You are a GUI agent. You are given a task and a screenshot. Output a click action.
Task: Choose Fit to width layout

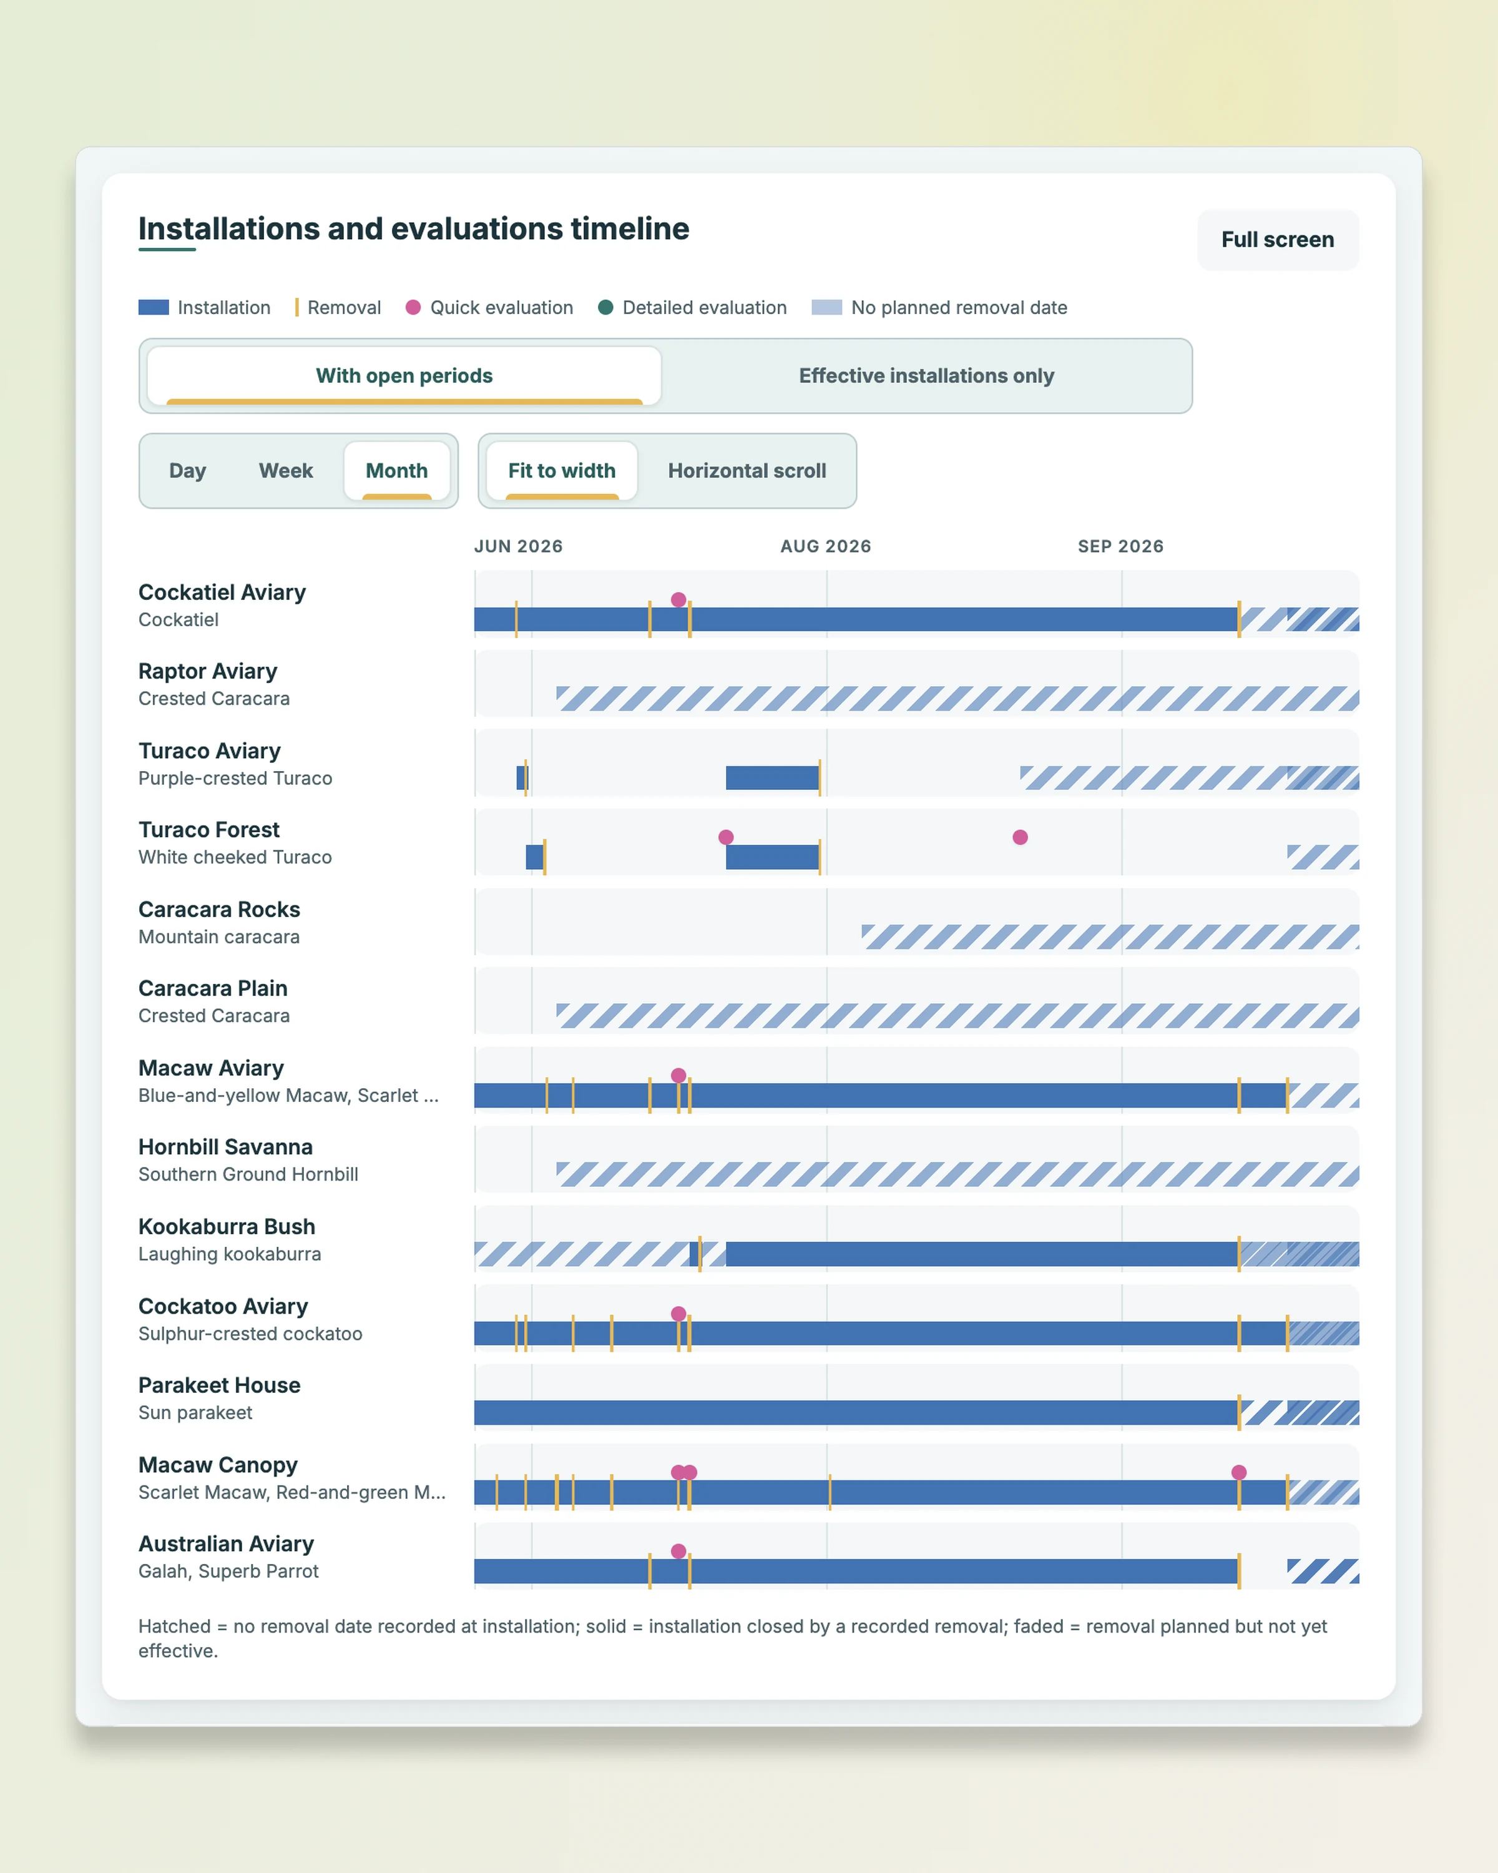tap(562, 471)
